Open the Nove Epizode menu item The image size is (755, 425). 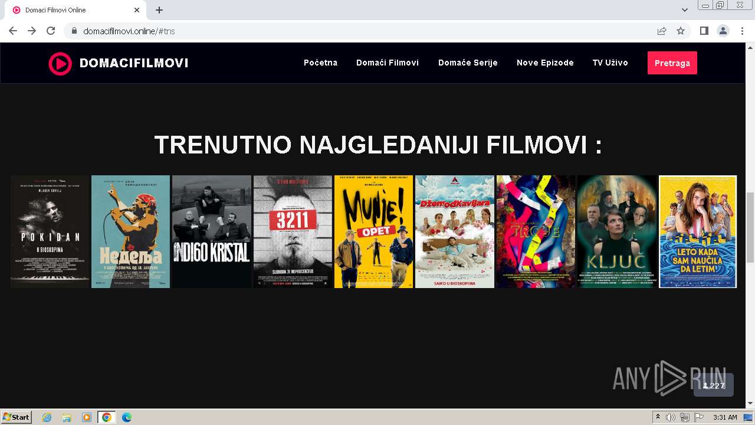[x=545, y=63]
